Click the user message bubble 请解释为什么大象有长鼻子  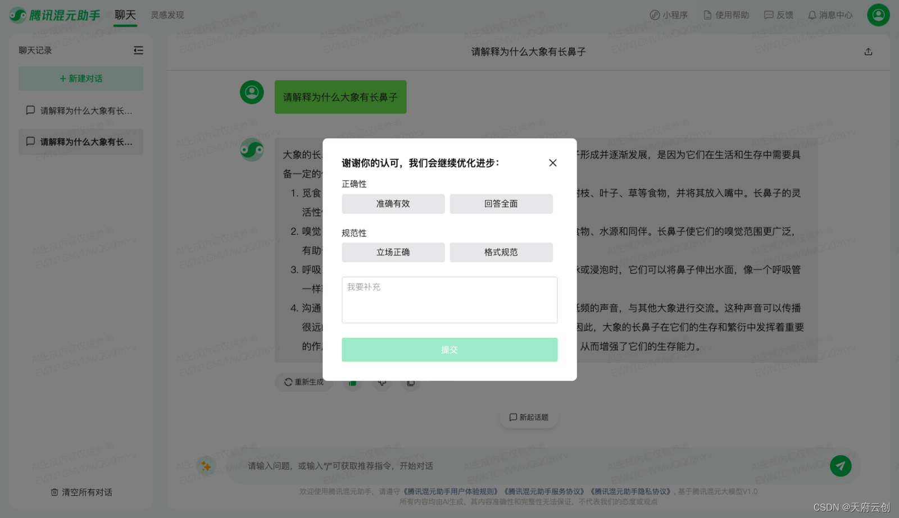[x=340, y=97]
